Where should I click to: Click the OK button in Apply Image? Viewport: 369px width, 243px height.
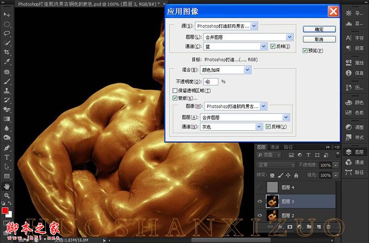click(x=319, y=30)
